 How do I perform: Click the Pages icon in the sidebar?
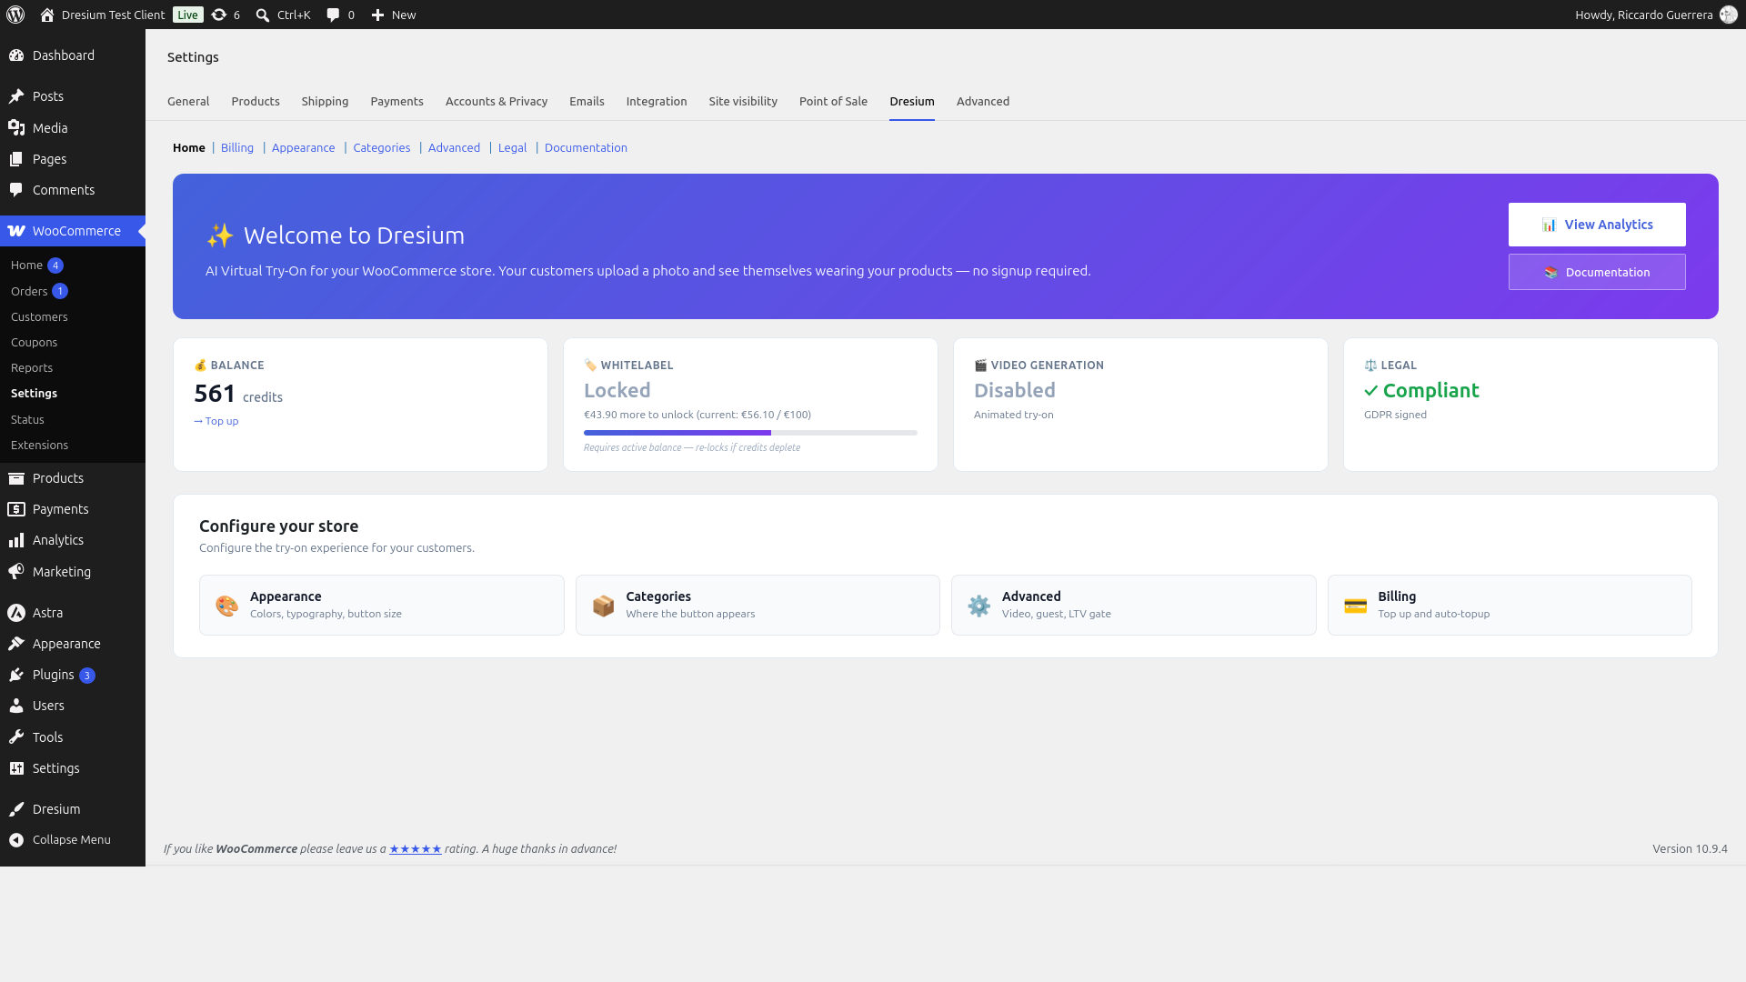point(16,159)
